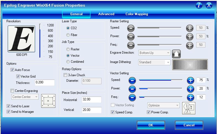Click the engrave direction arrow icon
Screen dimensions: 217x134
click(176, 54)
